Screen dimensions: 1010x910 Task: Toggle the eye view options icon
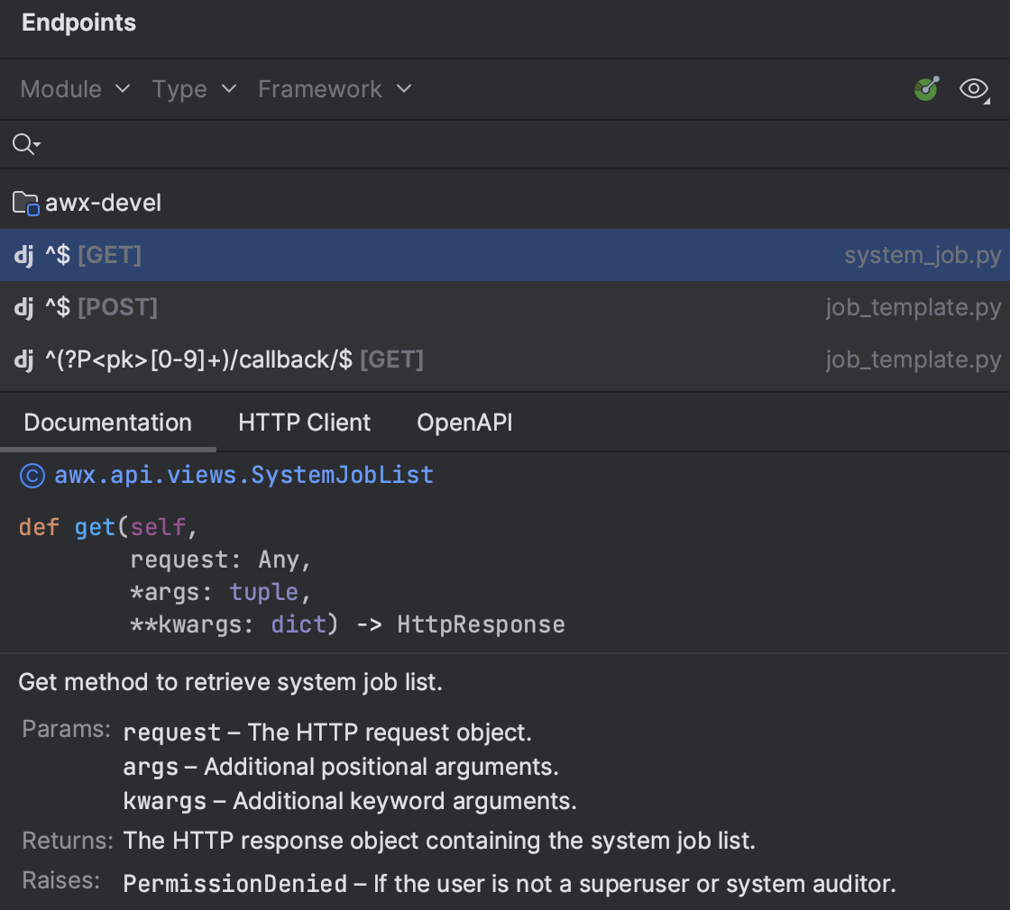973,88
